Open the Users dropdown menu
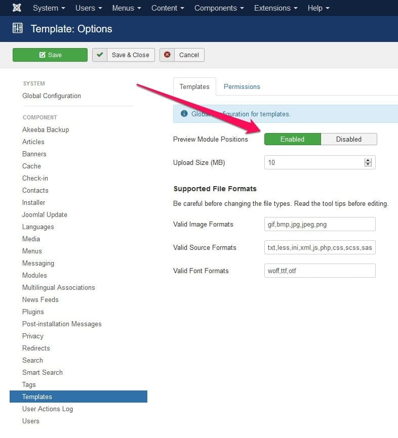Image resolution: width=398 pixels, height=438 pixels. click(89, 8)
